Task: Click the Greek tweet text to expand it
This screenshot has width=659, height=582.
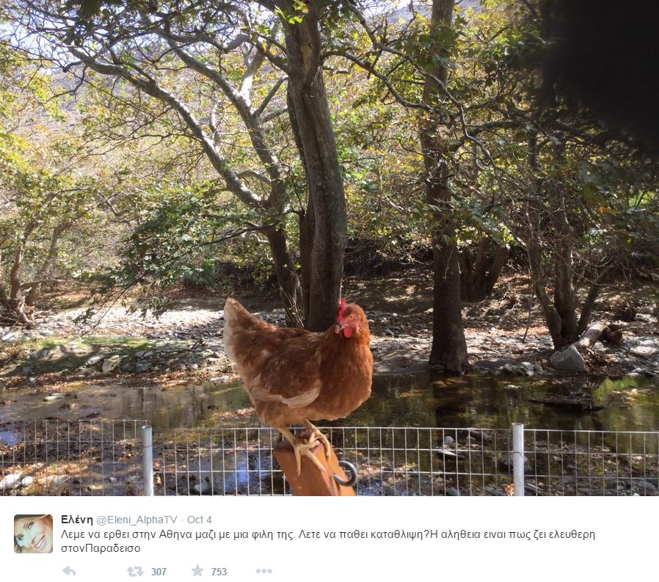Action: click(328, 541)
